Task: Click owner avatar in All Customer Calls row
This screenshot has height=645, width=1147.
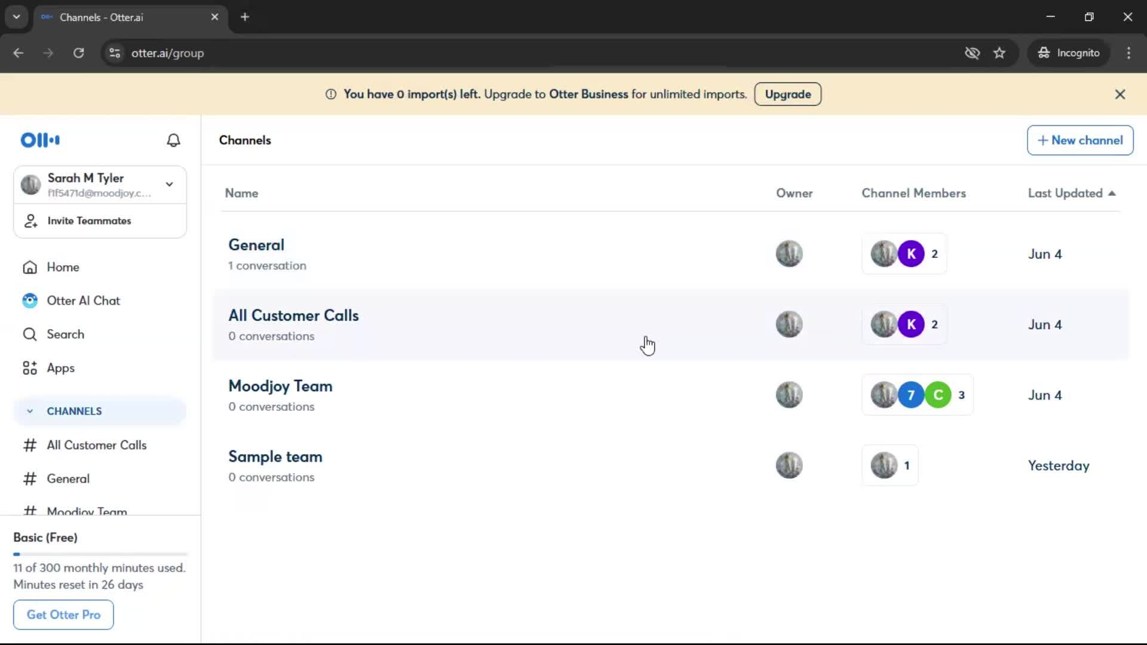Action: point(789,324)
